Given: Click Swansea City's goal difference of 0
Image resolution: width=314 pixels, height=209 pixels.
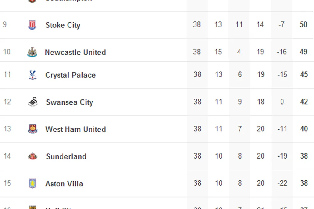Looking at the screenshot, I should 282,102.
